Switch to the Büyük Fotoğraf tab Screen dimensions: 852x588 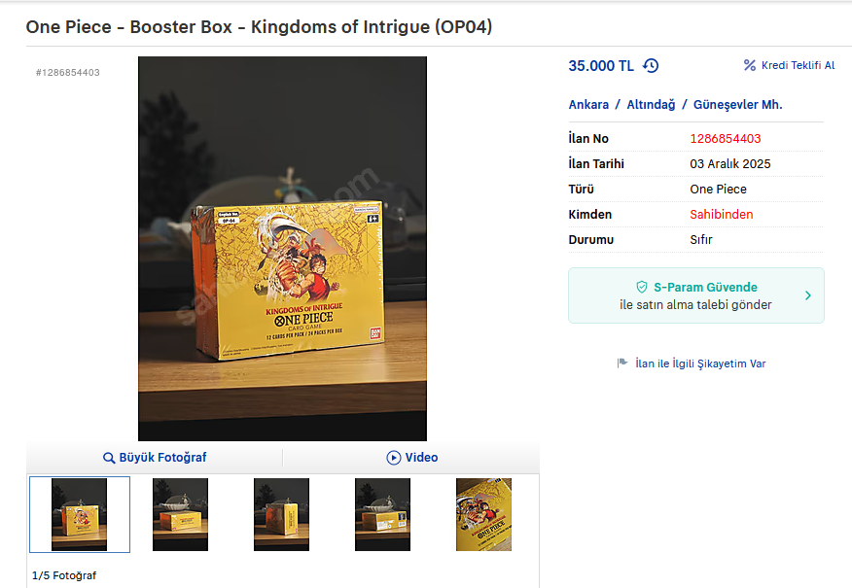[155, 458]
